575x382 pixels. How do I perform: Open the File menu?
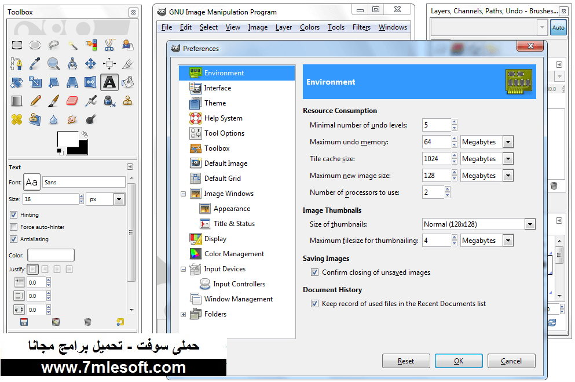tap(167, 27)
